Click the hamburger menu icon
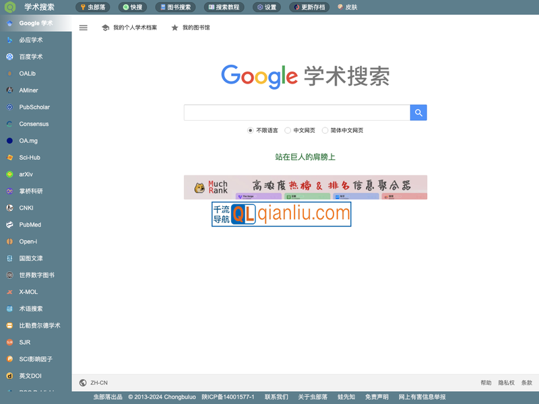539x404 pixels. tap(84, 28)
